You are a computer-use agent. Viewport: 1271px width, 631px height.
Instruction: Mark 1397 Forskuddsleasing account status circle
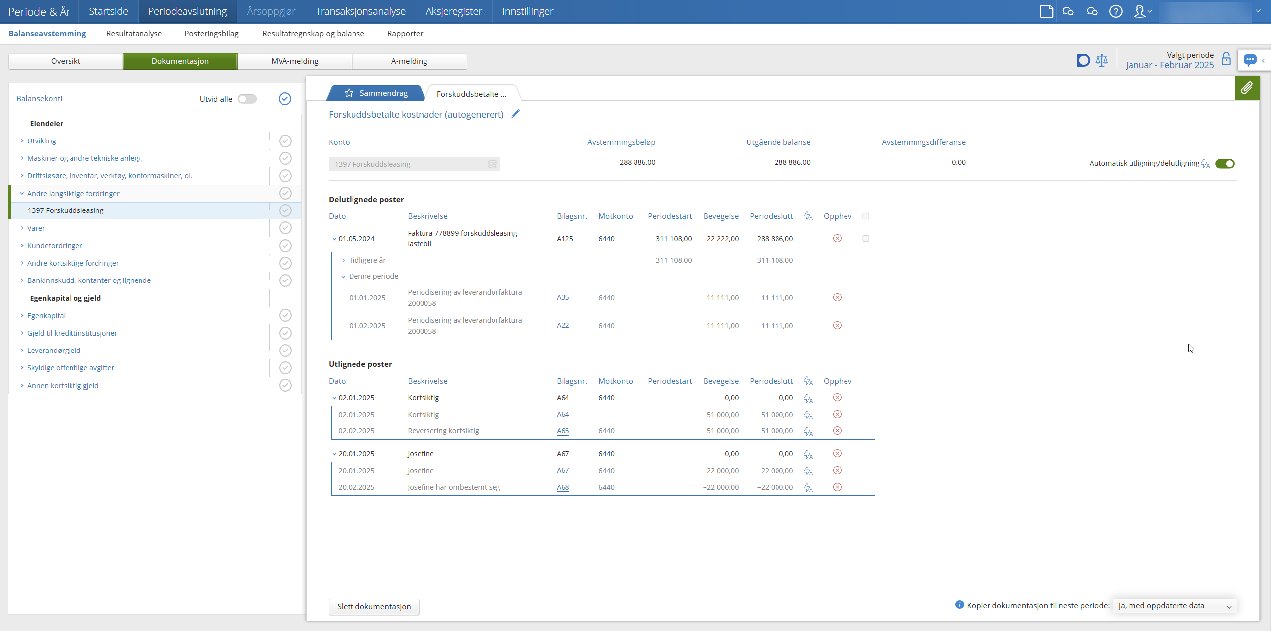(x=285, y=210)
